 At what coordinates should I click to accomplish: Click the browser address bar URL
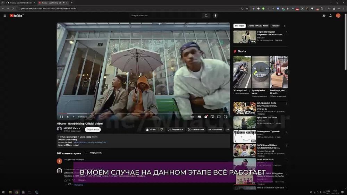click(x=49, y=8)
